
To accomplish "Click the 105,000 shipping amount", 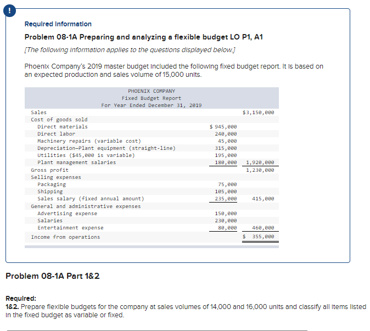I will pyautogui.click(x=226, y=192).
